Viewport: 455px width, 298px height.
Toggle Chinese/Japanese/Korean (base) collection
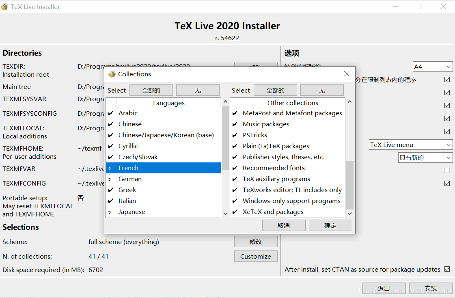(164, 135)
